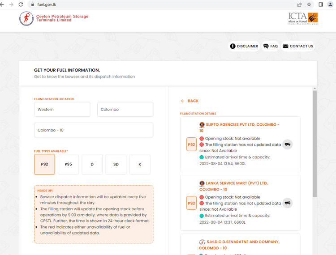Image resolution: width=336 pixels, height=255 pixels.
Task: Click bowser truck icon for Lanka Service Mart
Action: click(x=287, y=203)
